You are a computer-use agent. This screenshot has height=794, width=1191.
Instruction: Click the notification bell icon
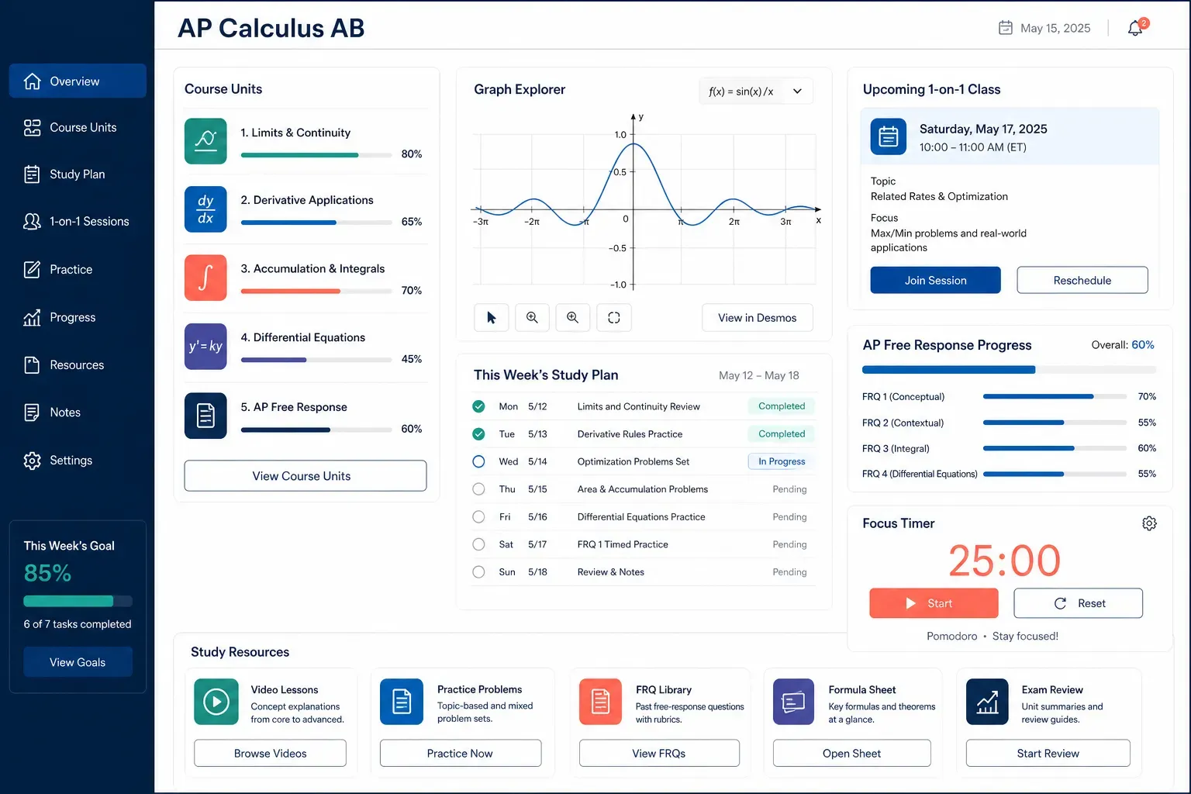[x=1136, y=27]
